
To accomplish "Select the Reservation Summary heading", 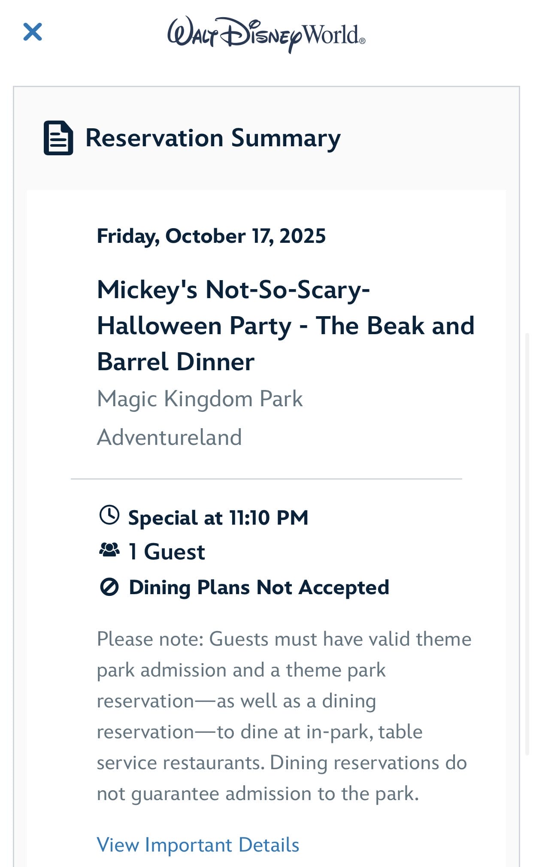I will coord(213,138).
